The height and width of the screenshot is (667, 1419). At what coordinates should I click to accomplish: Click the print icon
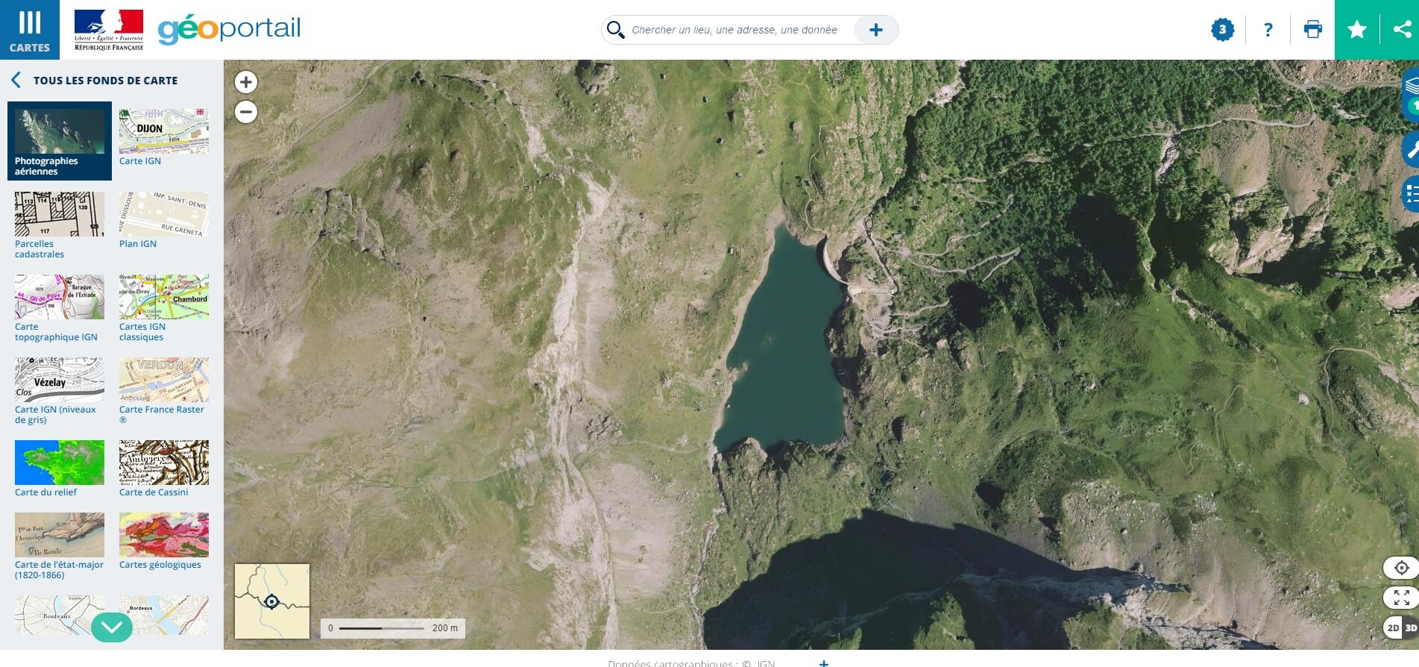coord(1312,30)
